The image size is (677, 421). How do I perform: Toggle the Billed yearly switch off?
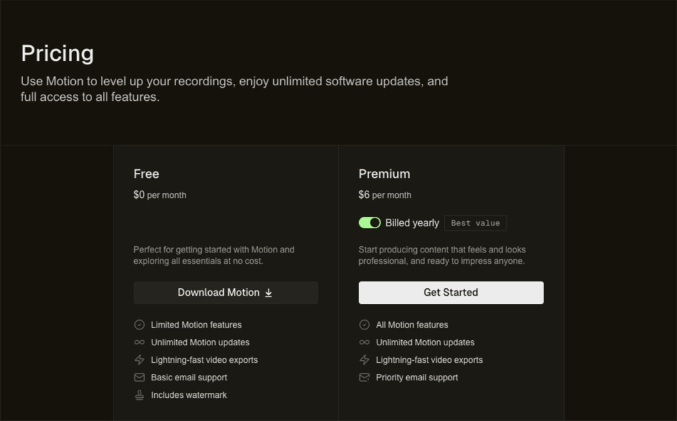(x=370, y=222)
